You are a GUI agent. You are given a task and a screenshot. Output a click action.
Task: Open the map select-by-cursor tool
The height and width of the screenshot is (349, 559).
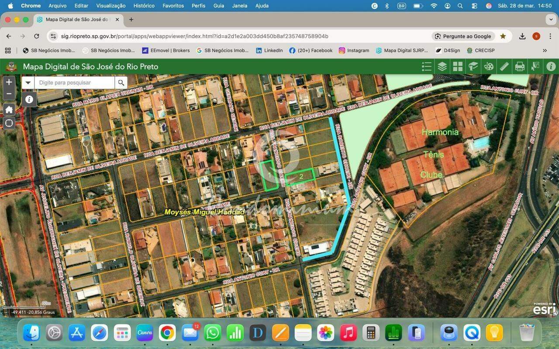click(535, 66)
